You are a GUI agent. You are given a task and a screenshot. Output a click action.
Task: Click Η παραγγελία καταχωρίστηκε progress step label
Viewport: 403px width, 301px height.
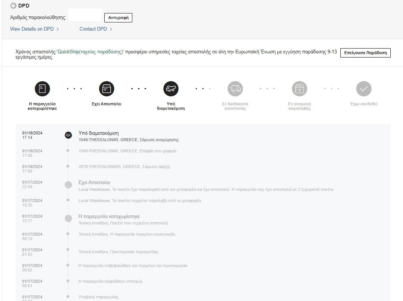coord(42,106)
